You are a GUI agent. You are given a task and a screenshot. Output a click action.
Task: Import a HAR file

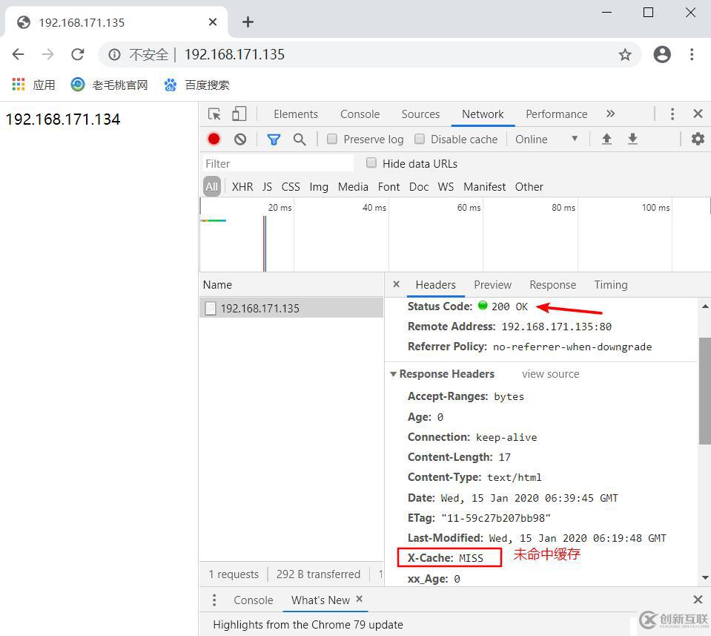tap(606, 139)
